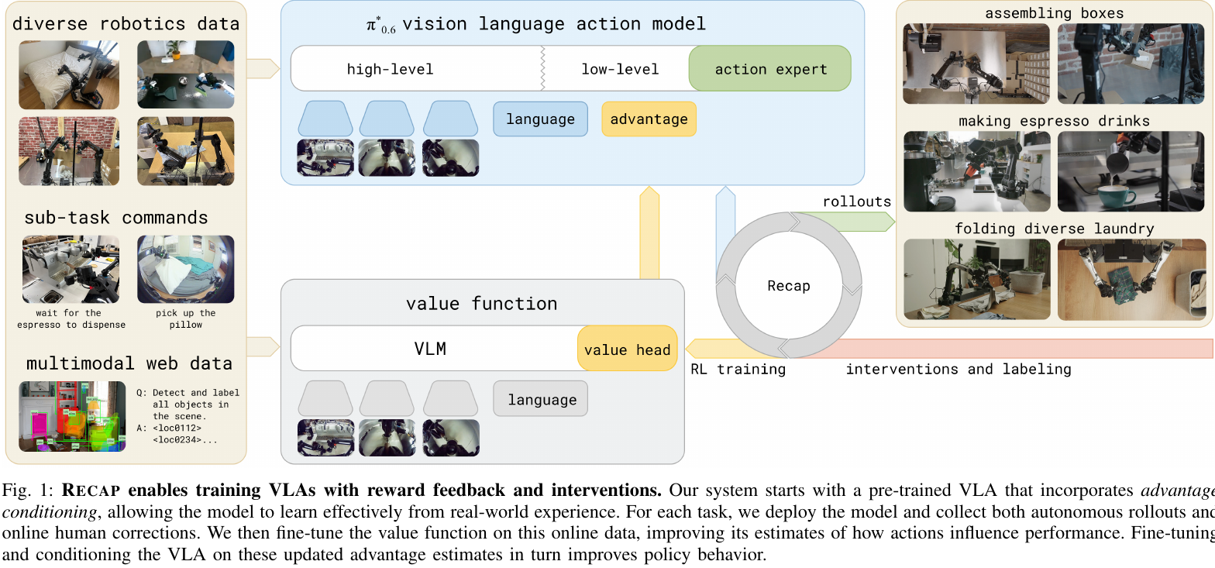Click the "RL training" label

[738, 370]
